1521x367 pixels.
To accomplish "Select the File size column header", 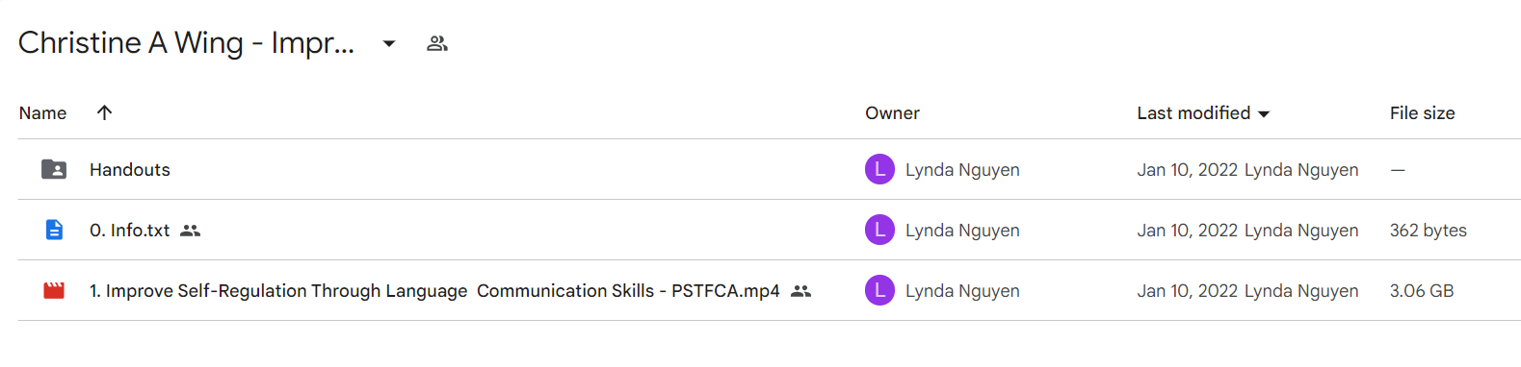I will point(1422,113).
